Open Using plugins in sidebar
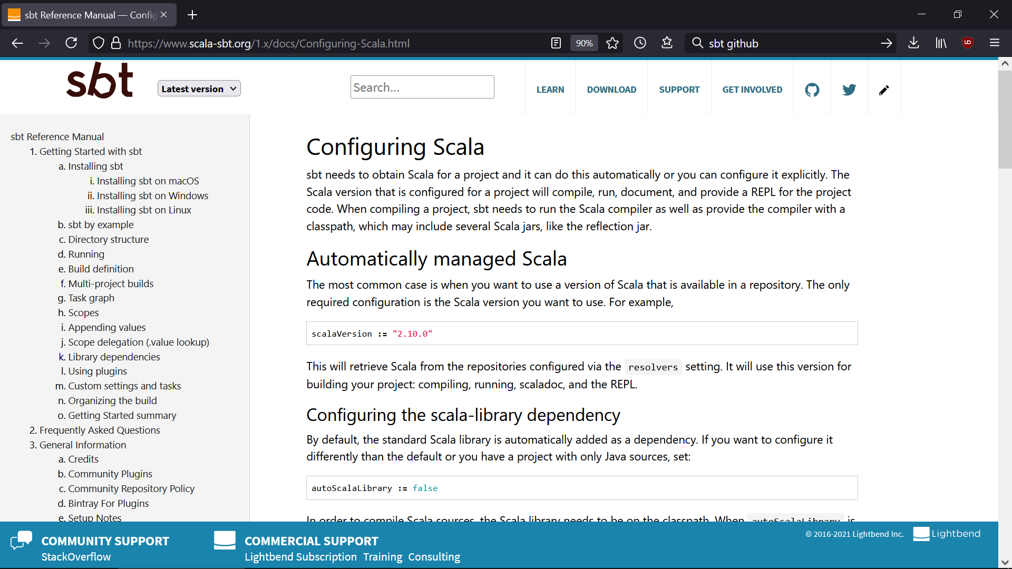 (x=98, y=371)
